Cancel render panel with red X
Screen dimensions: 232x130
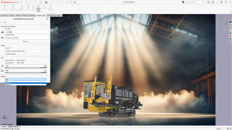click(5, 22)
